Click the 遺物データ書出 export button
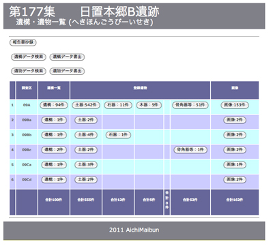273x248 pixels. point(67,71)
